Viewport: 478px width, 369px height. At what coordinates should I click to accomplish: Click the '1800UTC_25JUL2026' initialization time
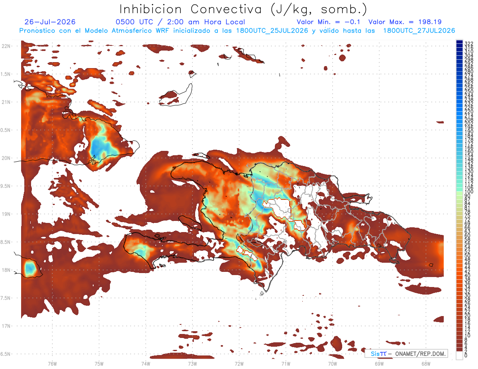coord(272,31)
